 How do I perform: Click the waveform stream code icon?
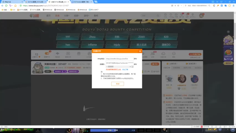[x=58, y=53]
